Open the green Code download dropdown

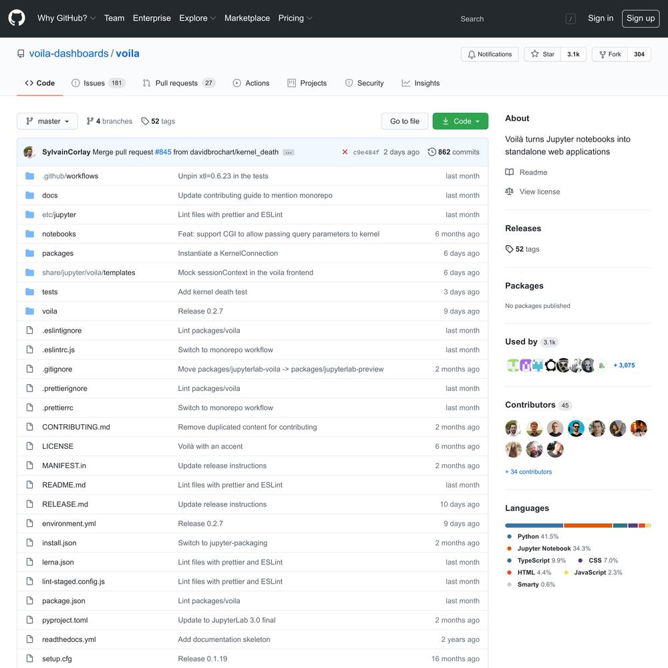pos(460,122)
